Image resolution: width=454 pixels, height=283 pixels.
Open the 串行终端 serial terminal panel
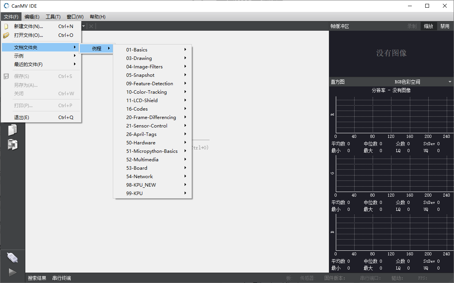(61, 278)
